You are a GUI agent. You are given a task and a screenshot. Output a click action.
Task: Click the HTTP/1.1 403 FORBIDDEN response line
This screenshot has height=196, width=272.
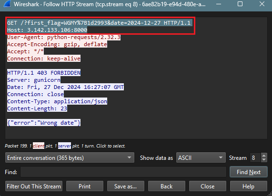(x=44, y=73)
